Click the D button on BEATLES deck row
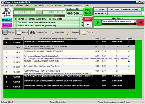Screen dimensions: 145x104 tap(82, 19)
